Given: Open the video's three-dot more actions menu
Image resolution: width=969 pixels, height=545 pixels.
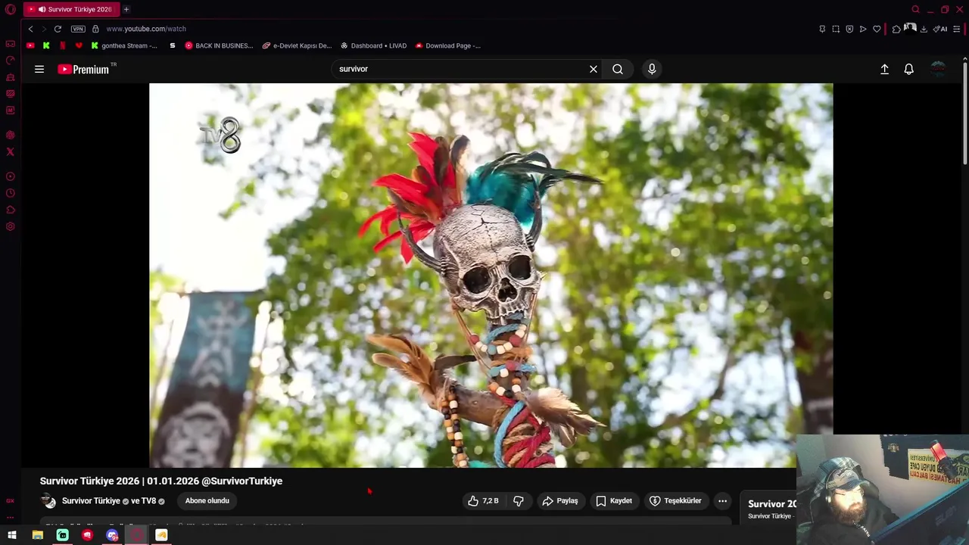Looking at the screenshot, I should point(722,501).
